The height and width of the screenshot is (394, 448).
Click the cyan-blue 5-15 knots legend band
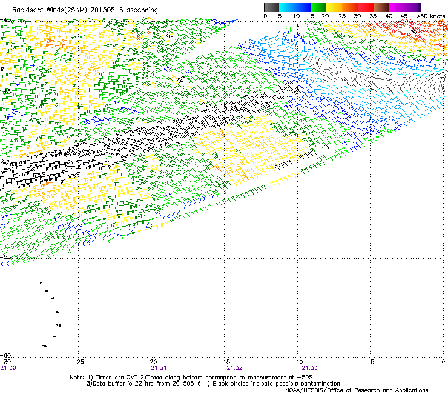(x=295, y=7)
